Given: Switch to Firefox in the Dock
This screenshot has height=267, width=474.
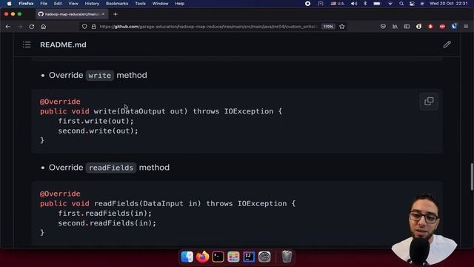Looking at the screenshot, I should (x=202, y=257).
